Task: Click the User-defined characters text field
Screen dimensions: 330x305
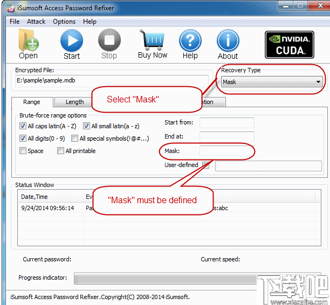Action: pos(269,166)
